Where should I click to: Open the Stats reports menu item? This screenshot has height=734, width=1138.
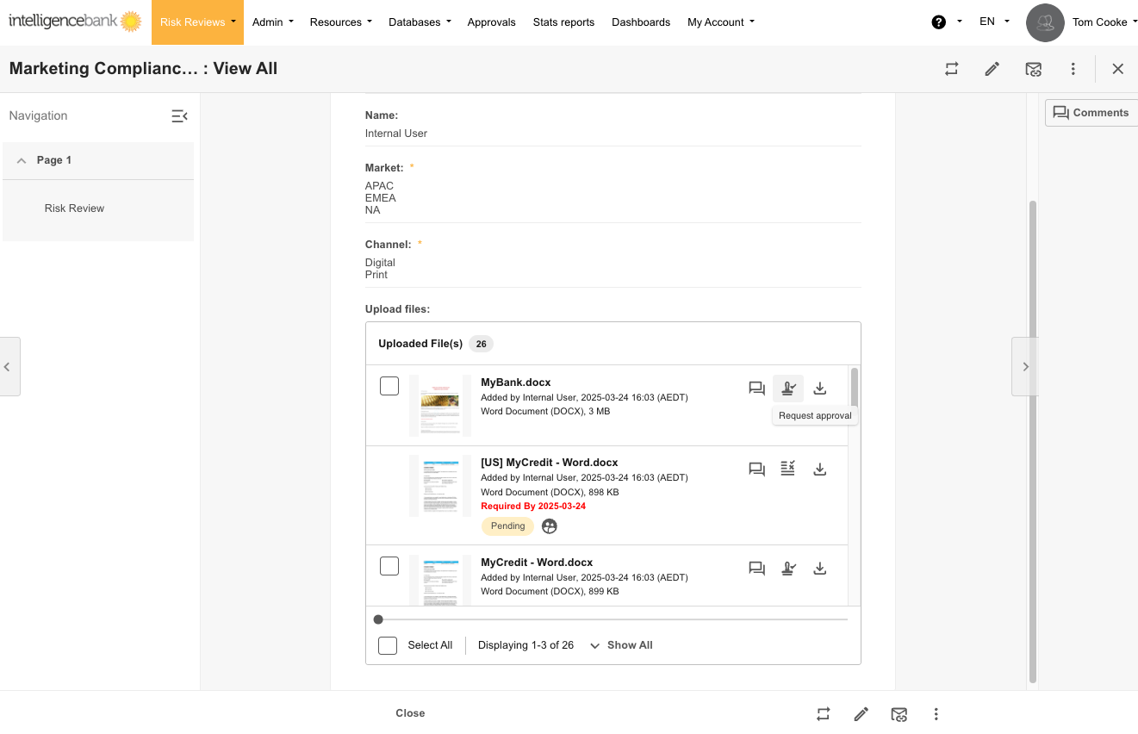pos(564,22)
